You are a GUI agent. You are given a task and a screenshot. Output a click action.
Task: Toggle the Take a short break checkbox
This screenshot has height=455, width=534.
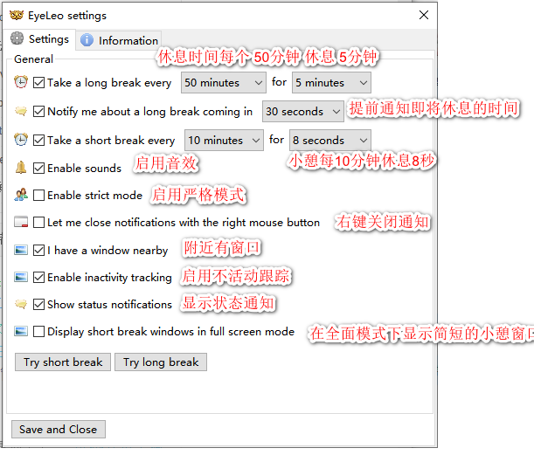point(38,140)
